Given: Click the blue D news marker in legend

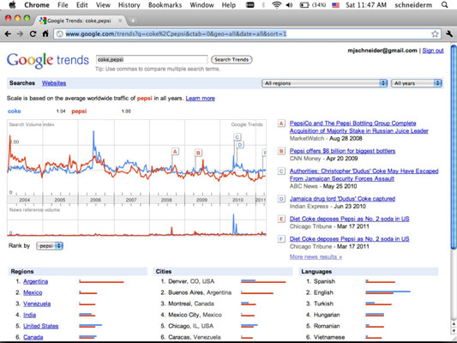Looking at the screenshot, I should pyautogui.click(x=281, y=199).
